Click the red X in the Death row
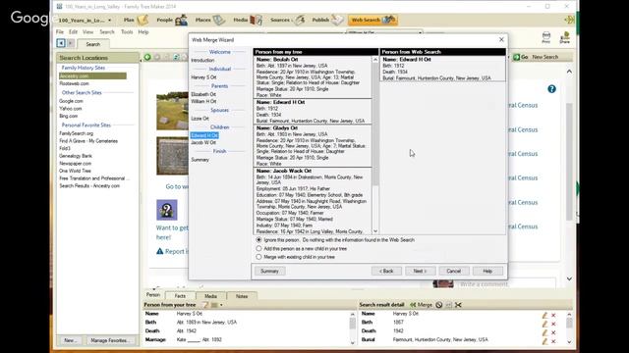629x353 pixels. tap(553, 332)
